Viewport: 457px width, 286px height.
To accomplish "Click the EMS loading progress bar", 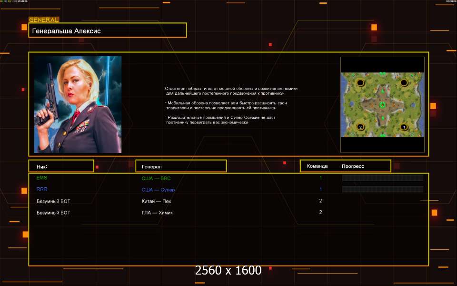I will click(382, 178).
